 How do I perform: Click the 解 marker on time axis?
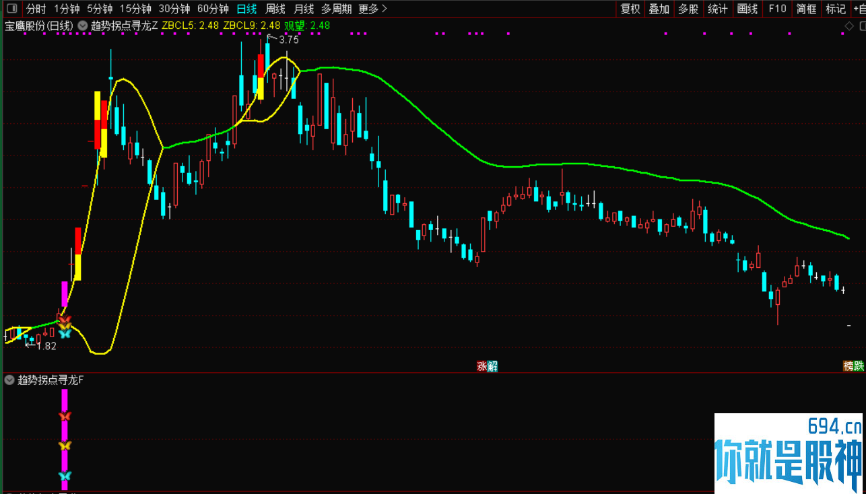pos(493,366)
